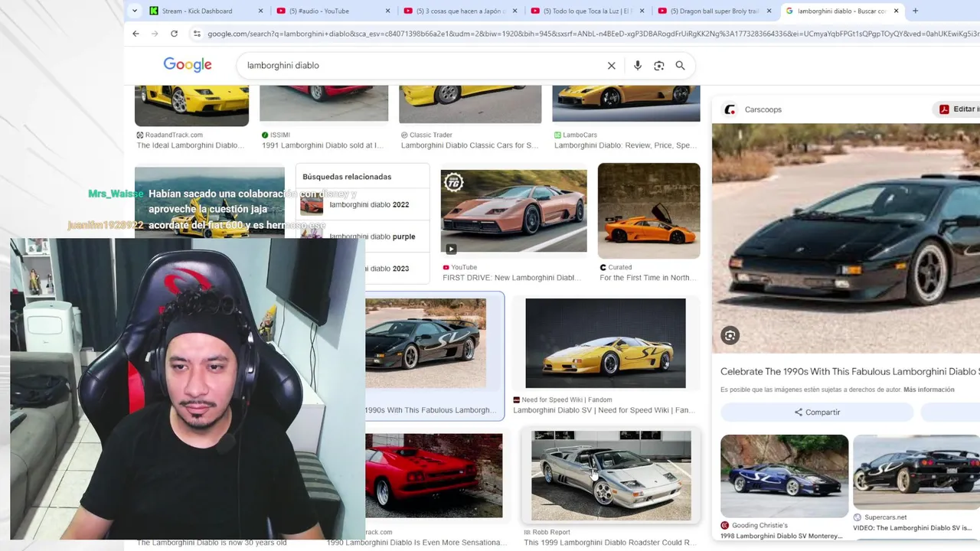Open the blue Diablo SV Gooding Christie's thumbnail
Image resolution: width=980 pixels, height=551 pixels.
coord(784,476)
